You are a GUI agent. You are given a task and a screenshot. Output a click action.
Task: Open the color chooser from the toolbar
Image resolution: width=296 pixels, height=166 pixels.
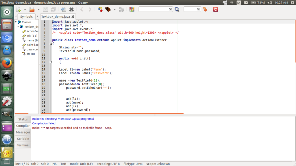[132, 10]
